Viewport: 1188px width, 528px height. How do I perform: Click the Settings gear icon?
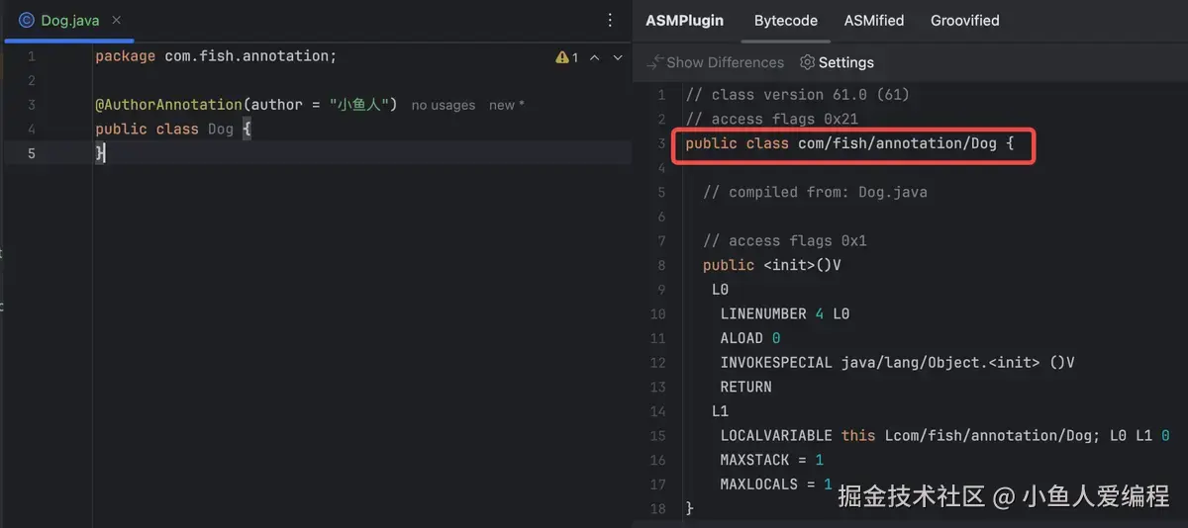(x=807, y=62)
